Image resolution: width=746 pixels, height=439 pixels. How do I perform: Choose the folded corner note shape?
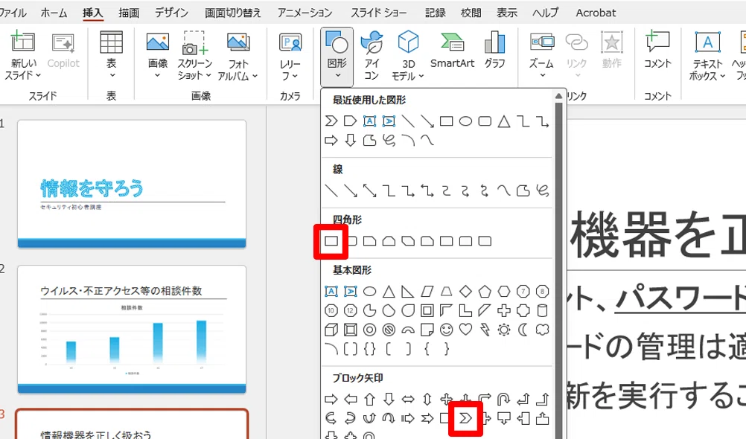tap(427, 330)
